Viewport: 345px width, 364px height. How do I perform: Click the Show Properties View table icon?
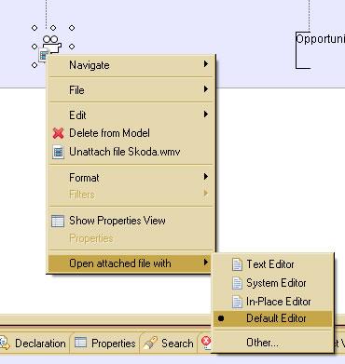(x=58, y=222)
